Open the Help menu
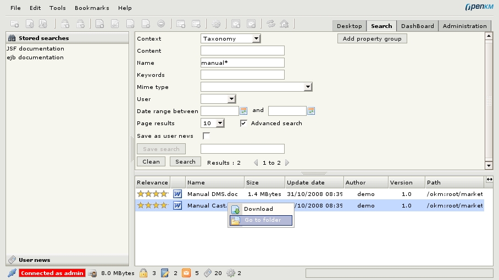This screenshot has height=280, width=499. 125,8
